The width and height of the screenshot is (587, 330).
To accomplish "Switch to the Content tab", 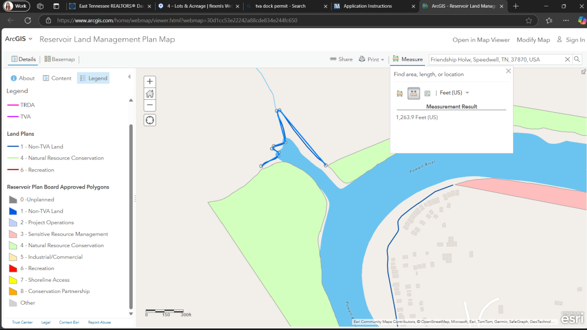I will pyautogui.click(x=57, y=78).
